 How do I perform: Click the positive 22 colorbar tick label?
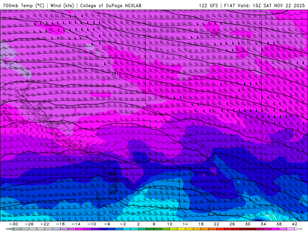[216, 224]
